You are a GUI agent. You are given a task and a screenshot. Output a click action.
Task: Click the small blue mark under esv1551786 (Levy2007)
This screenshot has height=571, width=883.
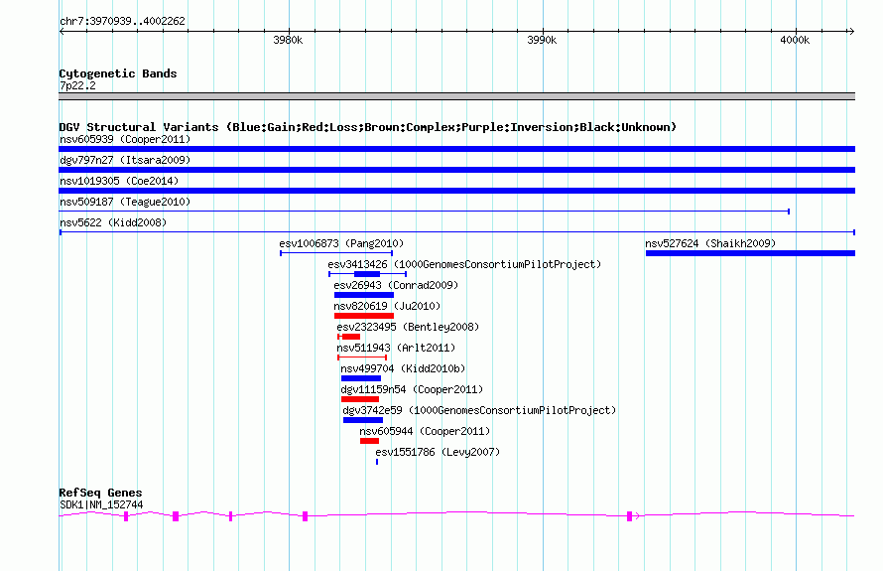point(377,462)
